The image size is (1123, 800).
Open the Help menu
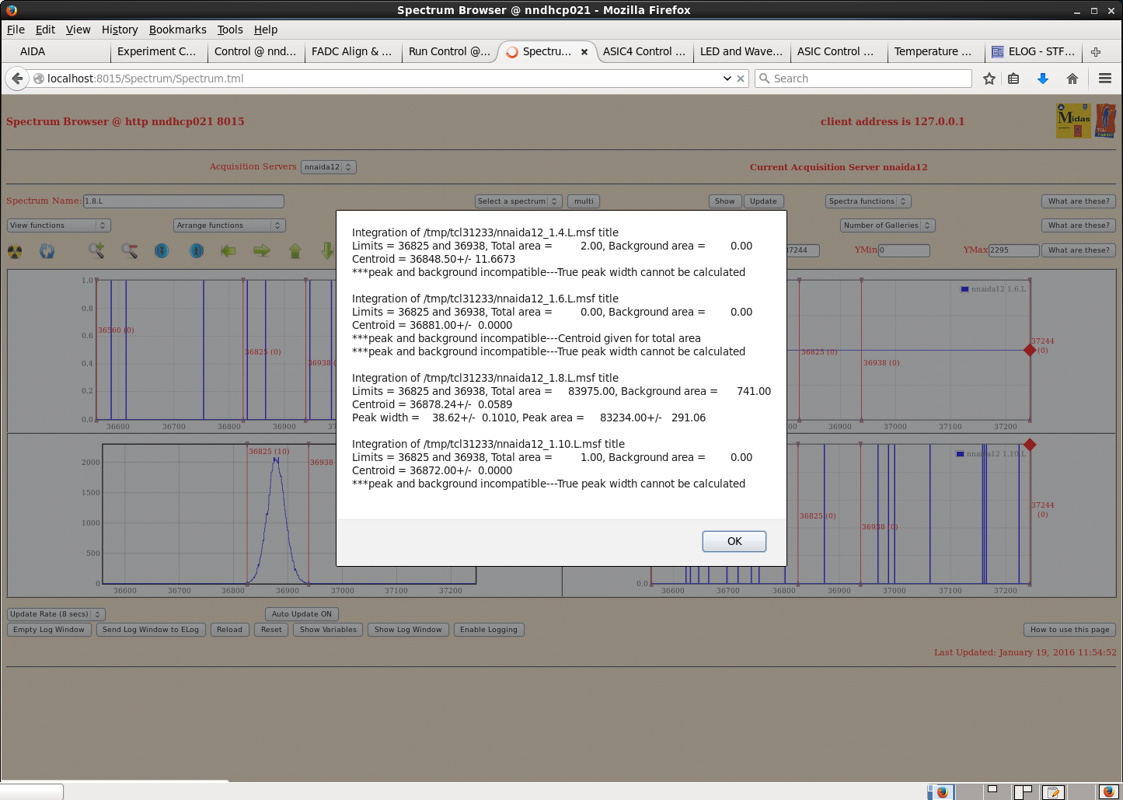(x=266, y=30)
